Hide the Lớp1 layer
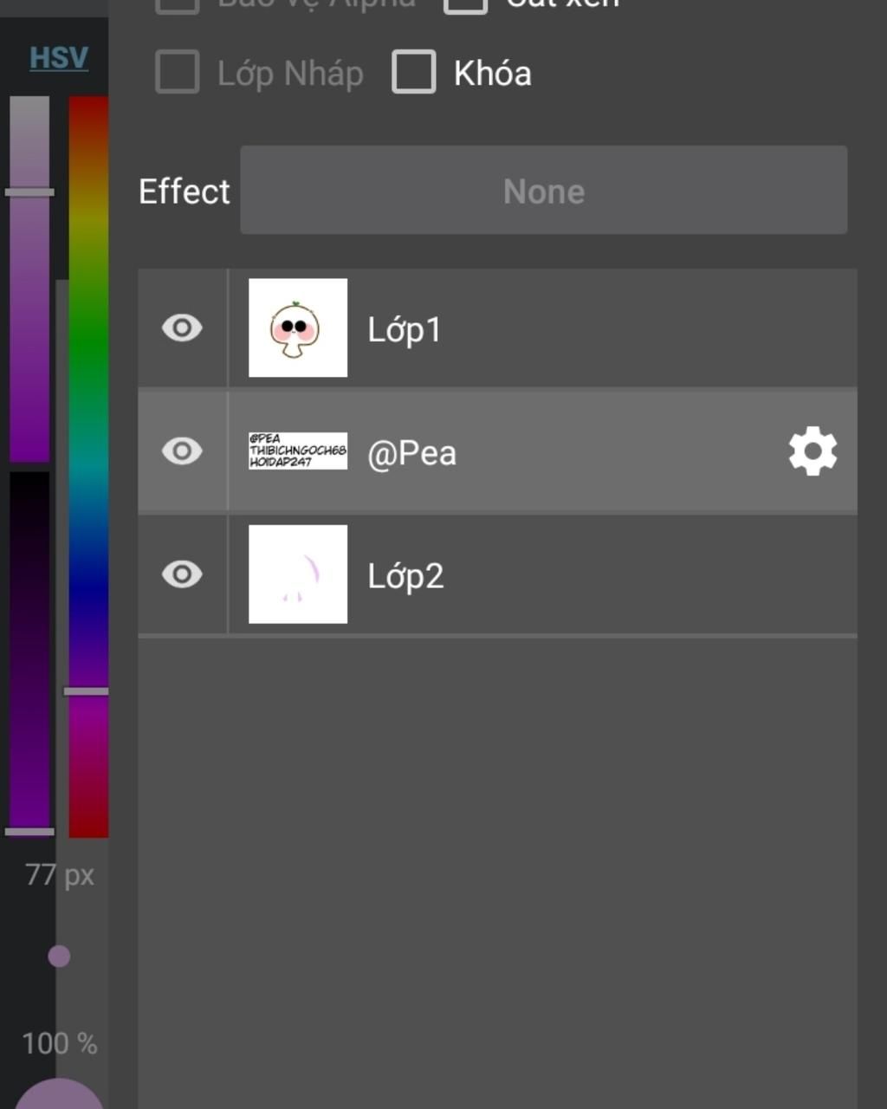The image size is (887, 1109). pos(182,328)
